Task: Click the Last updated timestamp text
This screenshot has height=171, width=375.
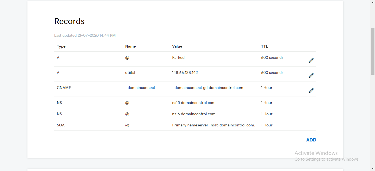Action: point(85,35)
